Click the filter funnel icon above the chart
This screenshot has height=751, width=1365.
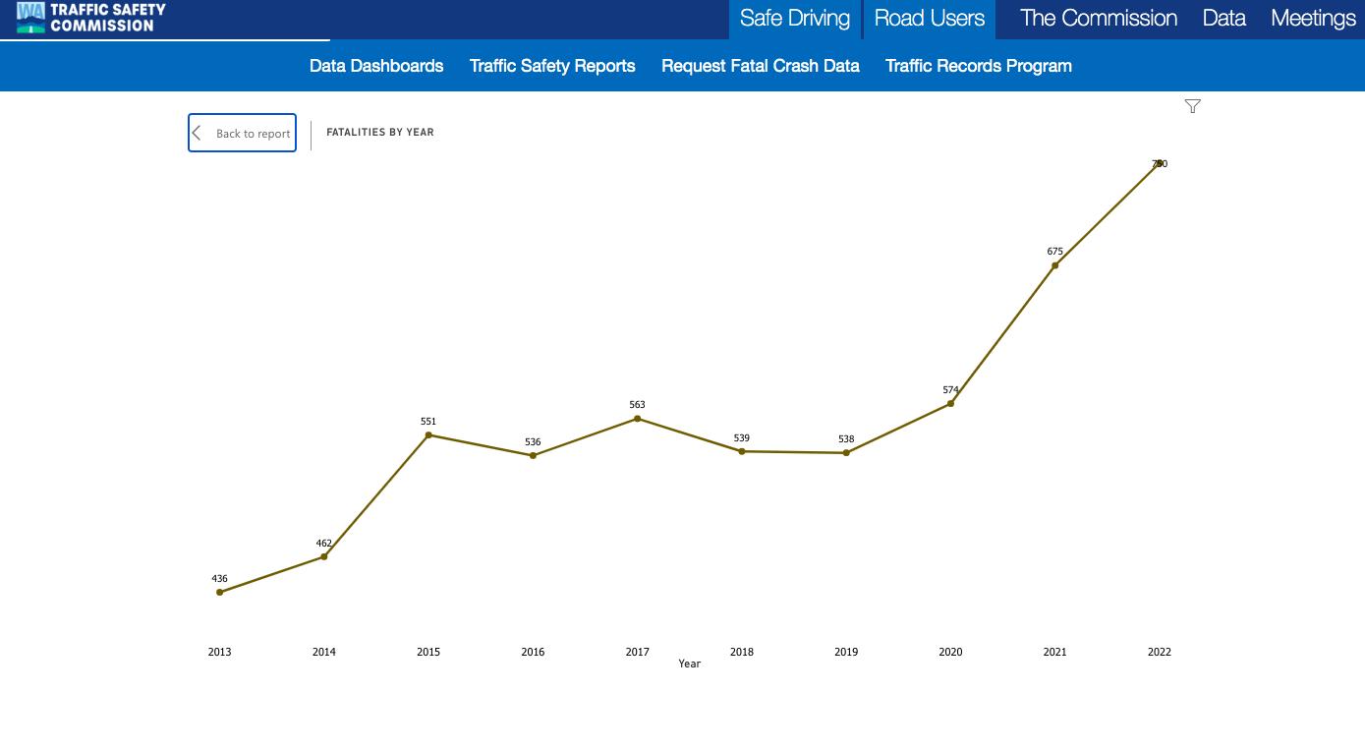(1192, 106)
